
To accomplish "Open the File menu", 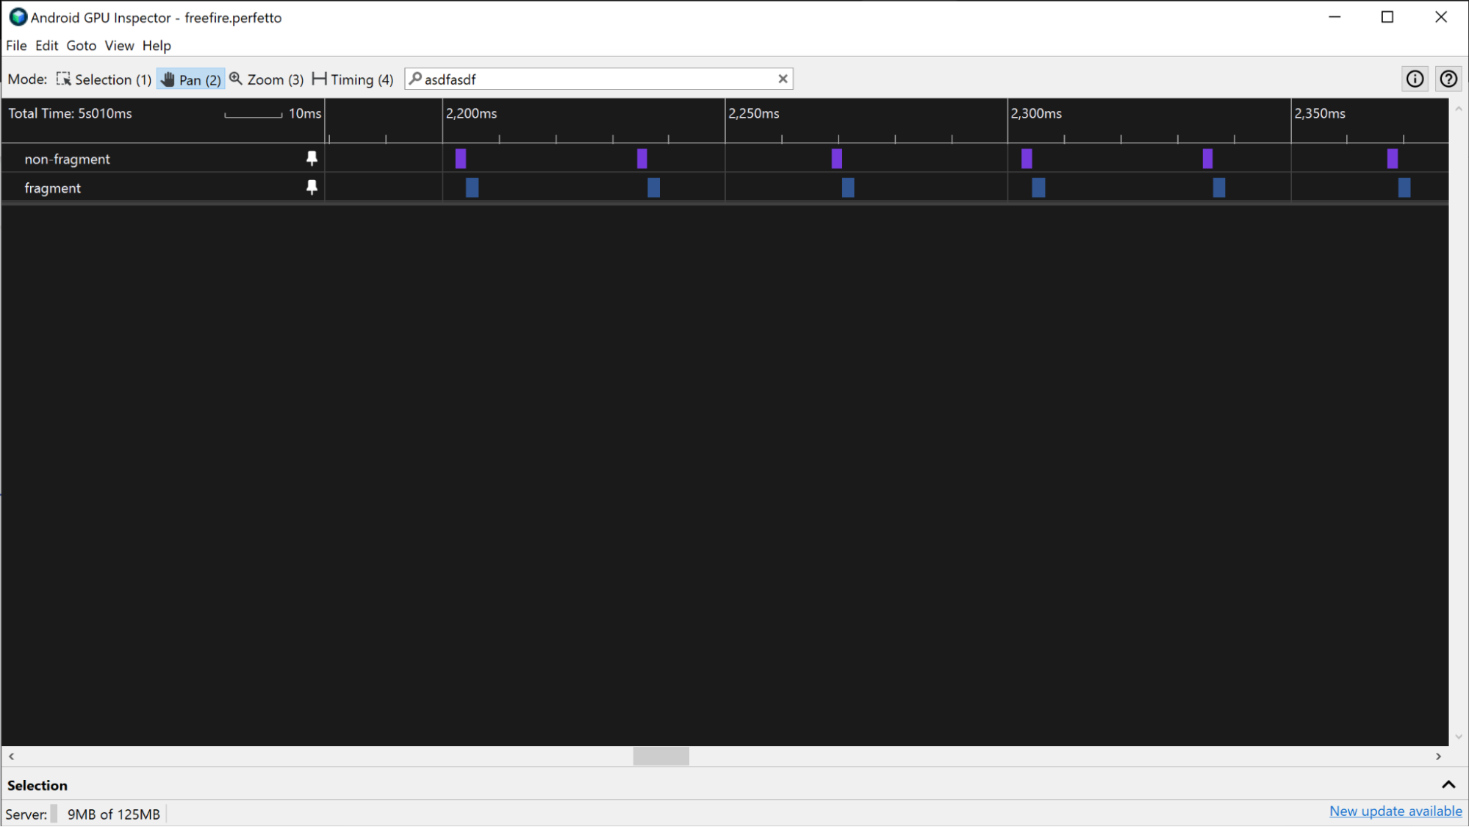I will [x=15, y=46].
